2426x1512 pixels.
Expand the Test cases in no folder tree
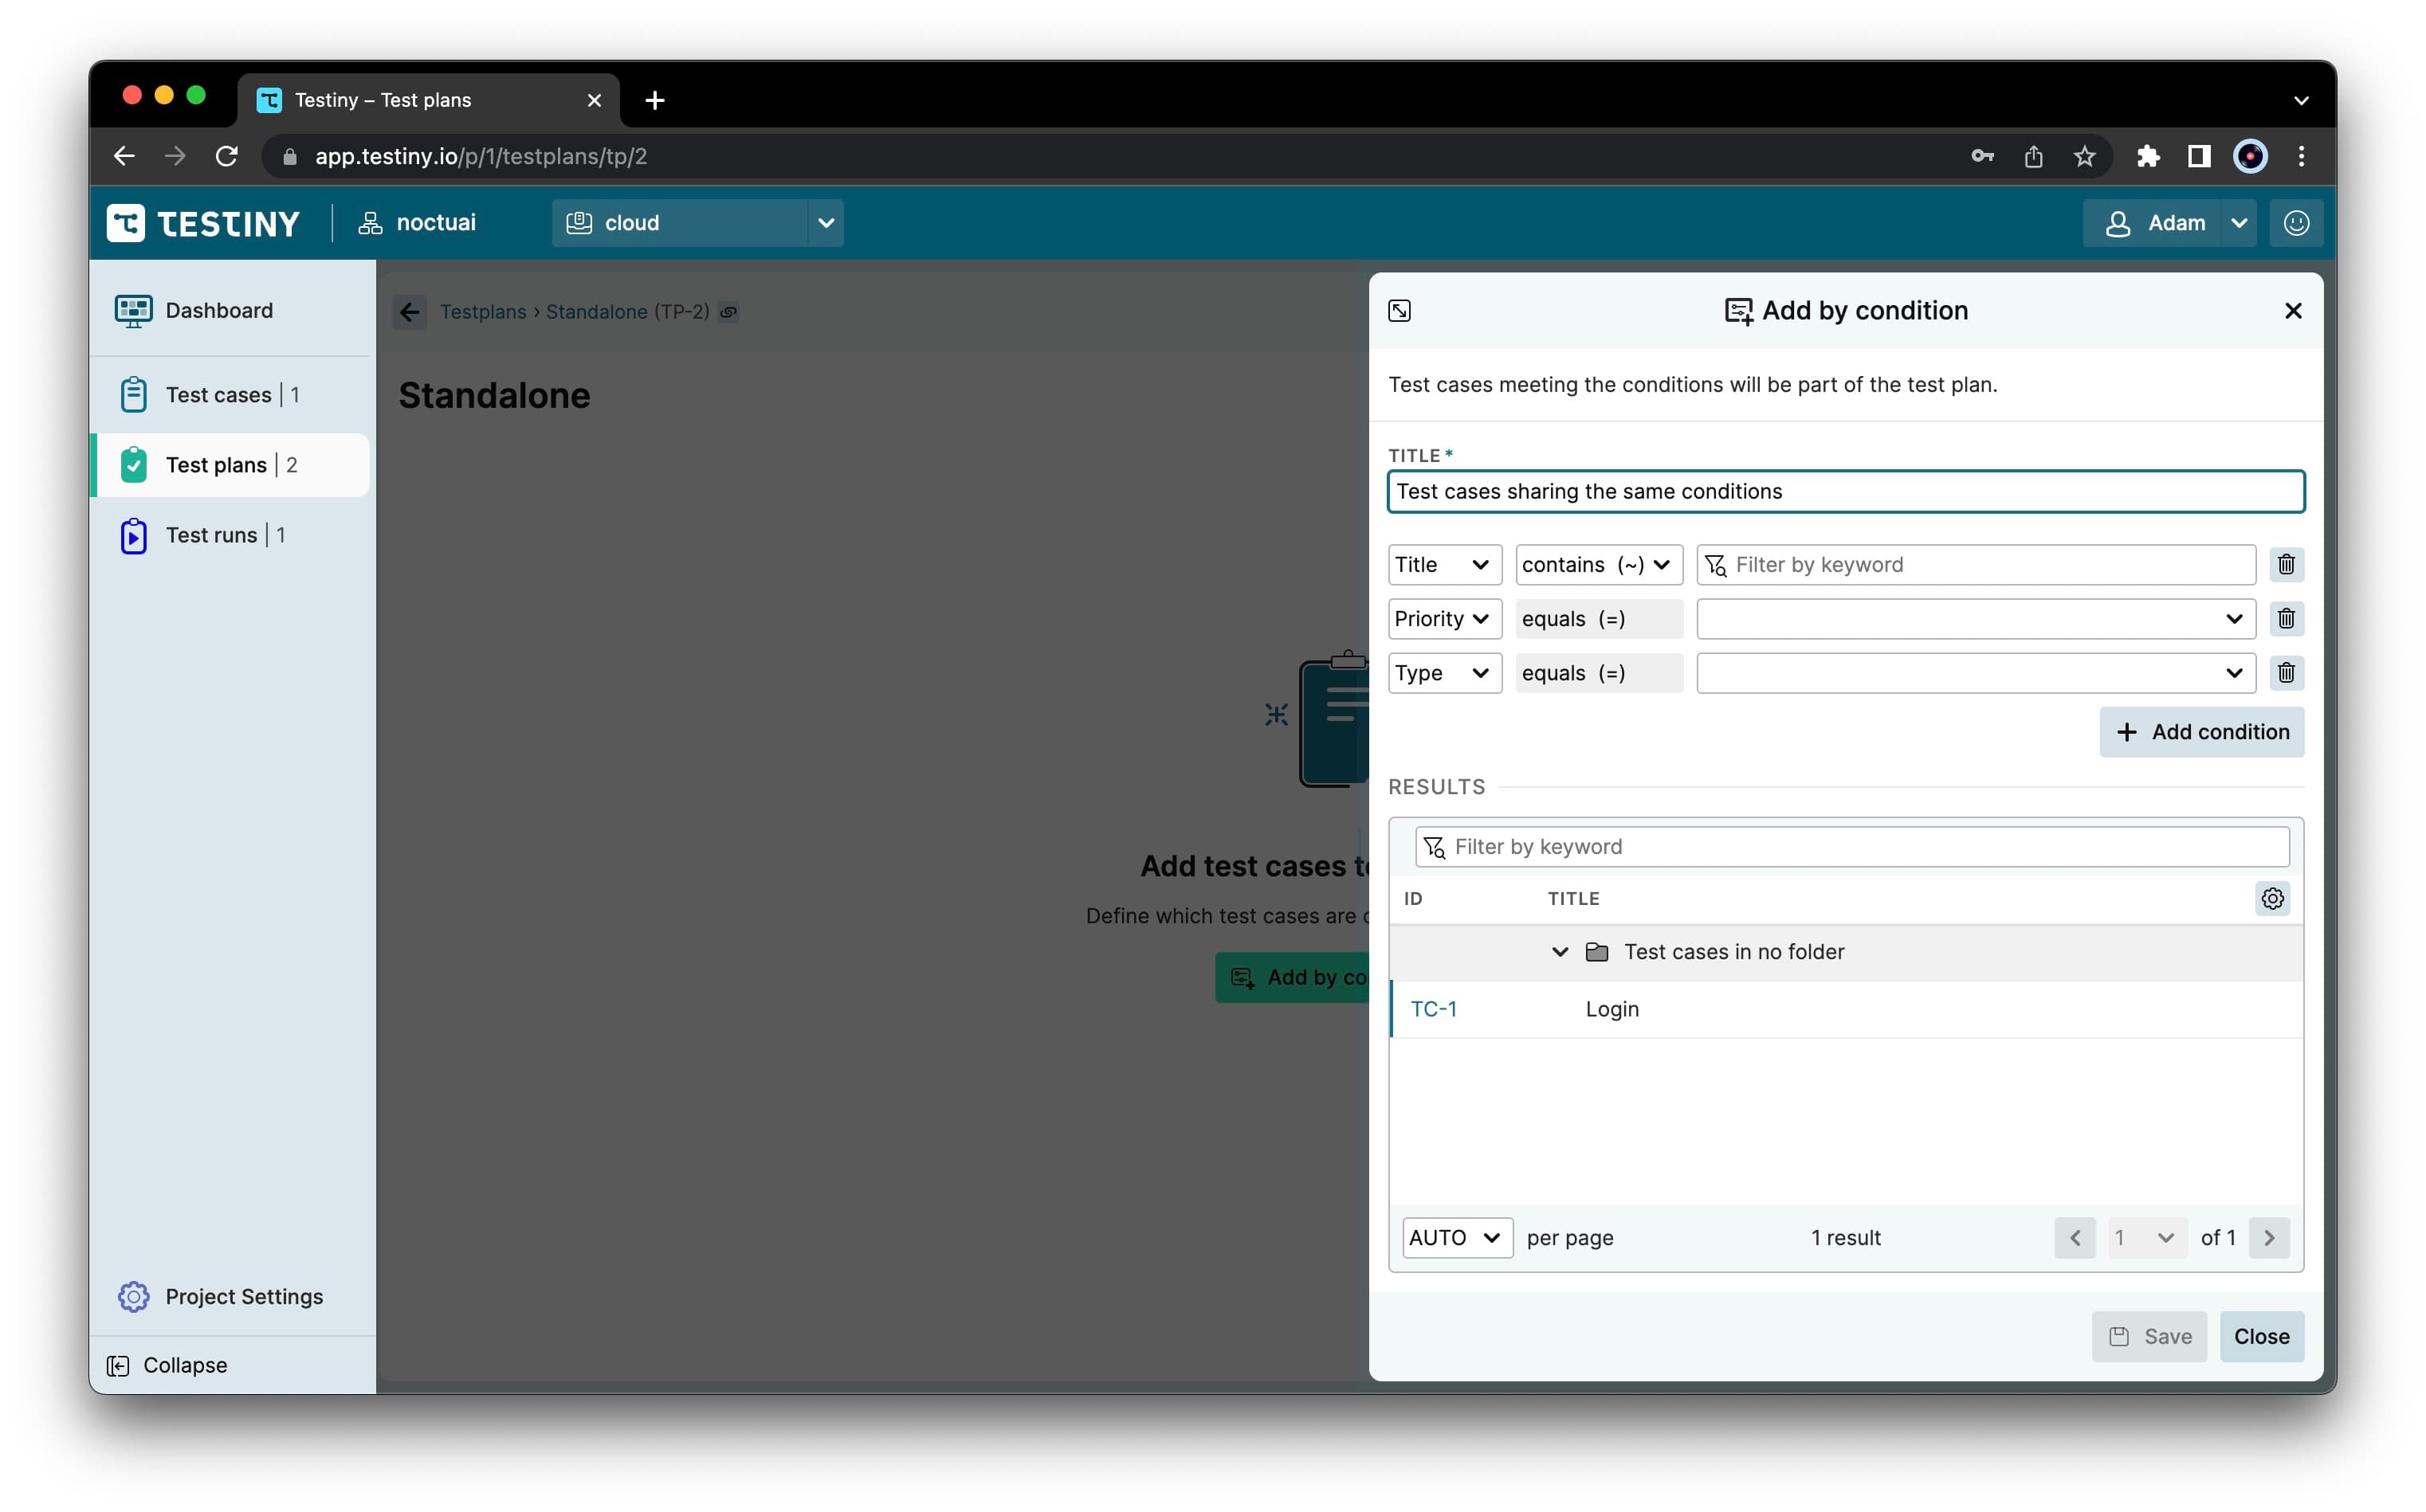(1558, 951)
